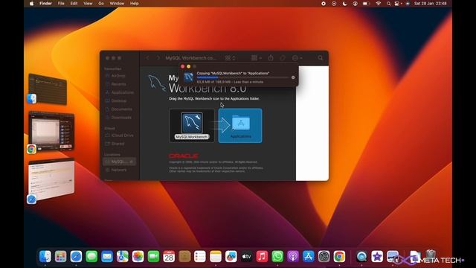
Task: Go forward in the Finder window
Action: coord(158,58)
